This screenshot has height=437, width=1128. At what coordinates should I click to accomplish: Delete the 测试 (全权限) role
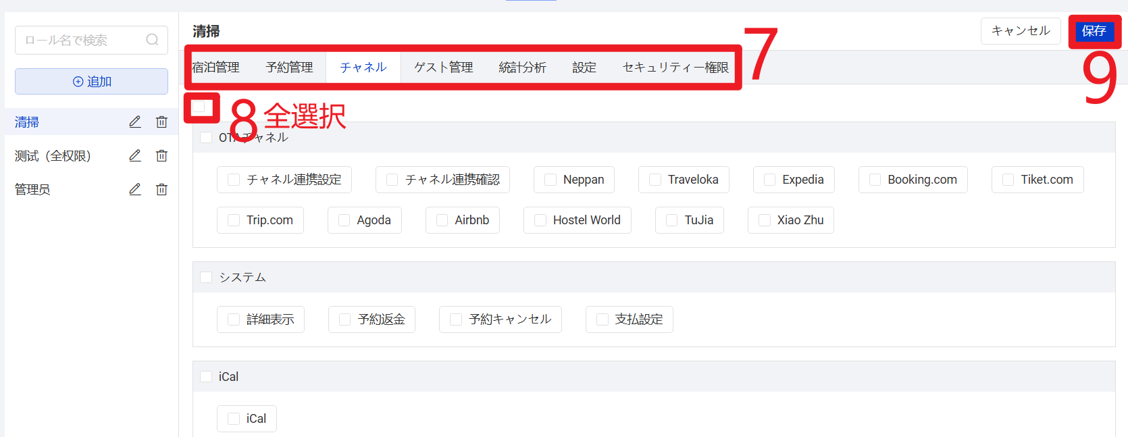coord(161,155)
